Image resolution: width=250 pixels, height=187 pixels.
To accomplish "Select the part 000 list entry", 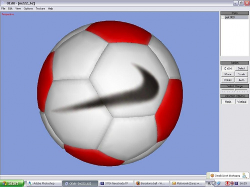I will pyautogui.click(x=234, y=17).
